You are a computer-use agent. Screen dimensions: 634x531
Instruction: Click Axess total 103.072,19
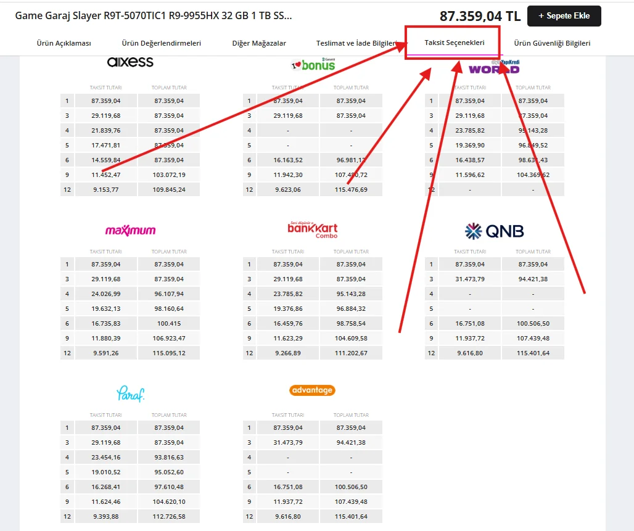point(169,175)
